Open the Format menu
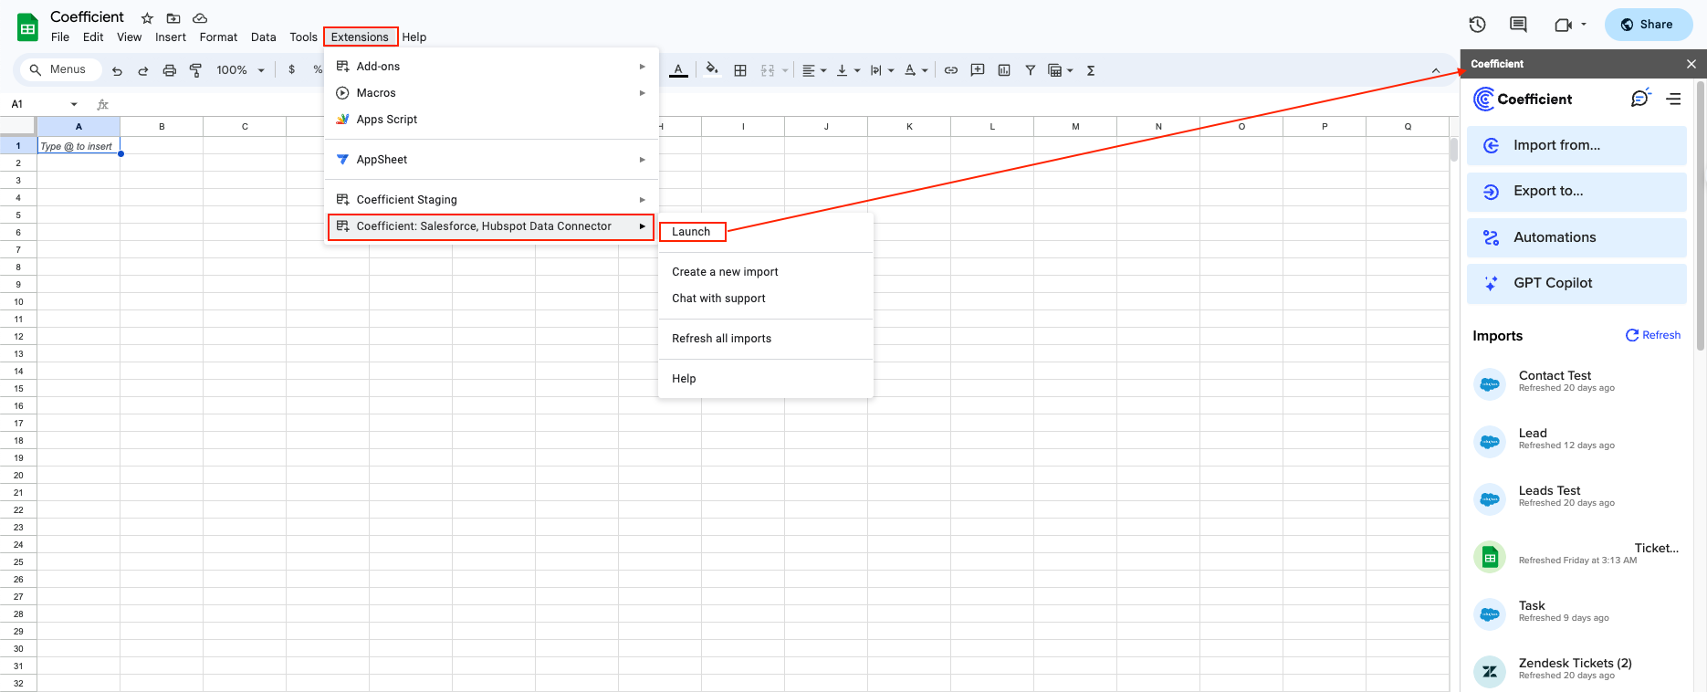The height and width of the screenshot is (692, 1707). coord(218,37)
